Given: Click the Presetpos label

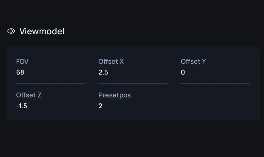Looking at the screenshot, I should coord(115,95).
